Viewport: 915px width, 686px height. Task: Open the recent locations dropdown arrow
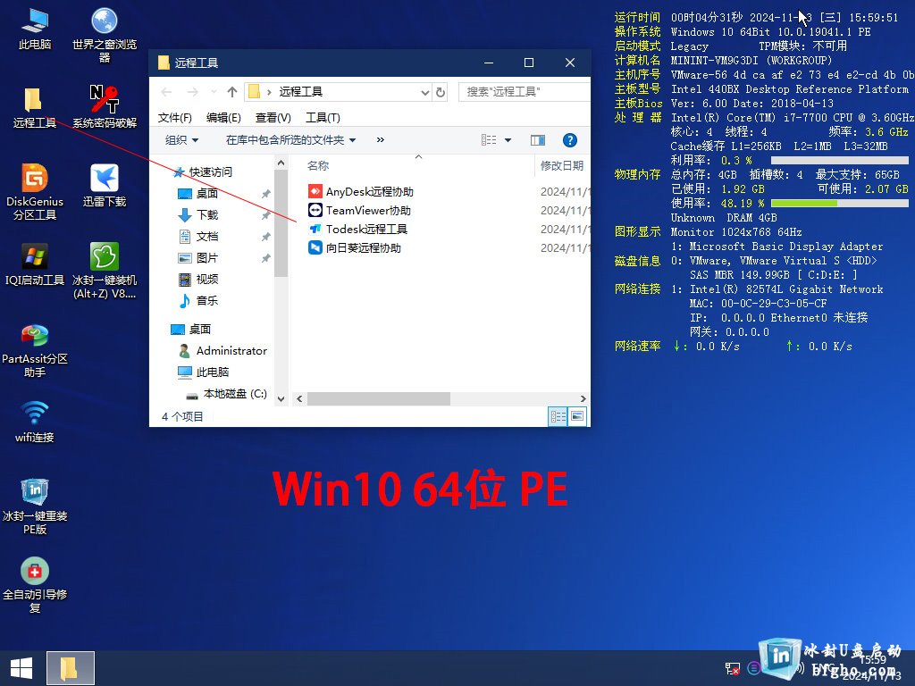pos(214,92)
